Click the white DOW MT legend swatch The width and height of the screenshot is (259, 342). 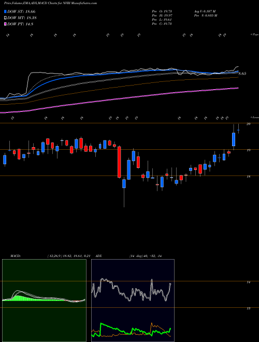click(x=5, y=18)
